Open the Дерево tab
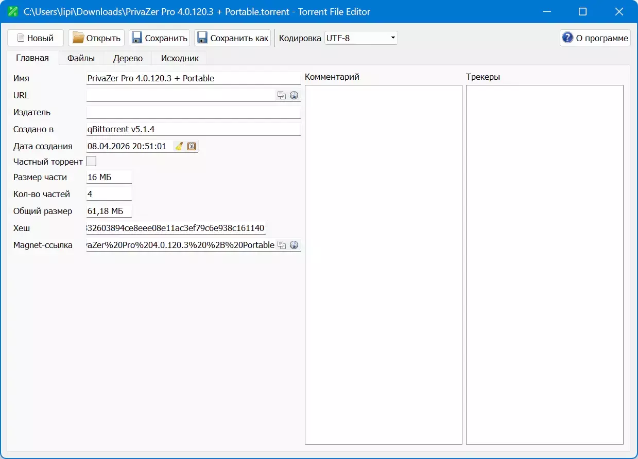Viewport: 638px width, 459px height. (128, 58)
